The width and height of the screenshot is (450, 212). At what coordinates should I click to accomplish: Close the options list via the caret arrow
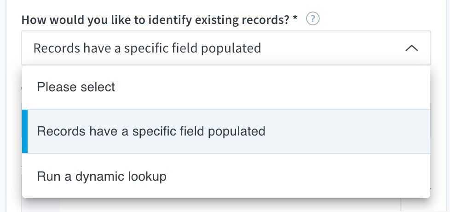click(411, 48)
